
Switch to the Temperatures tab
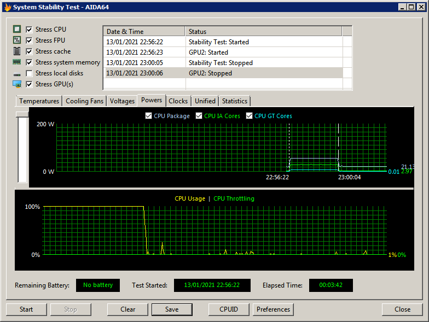(x=39, y=101)
